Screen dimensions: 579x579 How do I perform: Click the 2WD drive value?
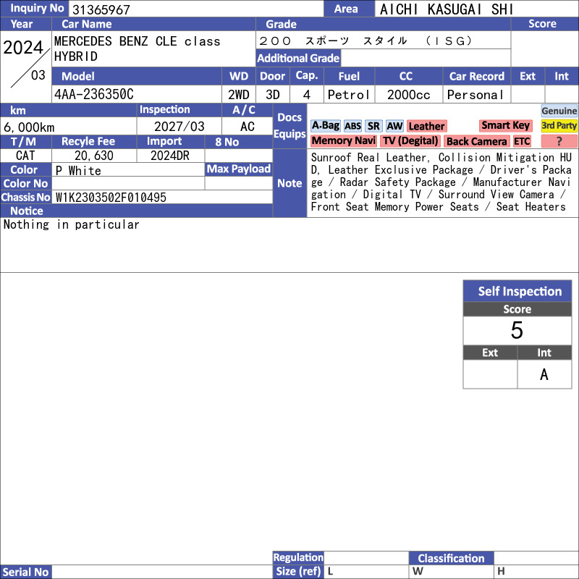(x=239, y=95)
